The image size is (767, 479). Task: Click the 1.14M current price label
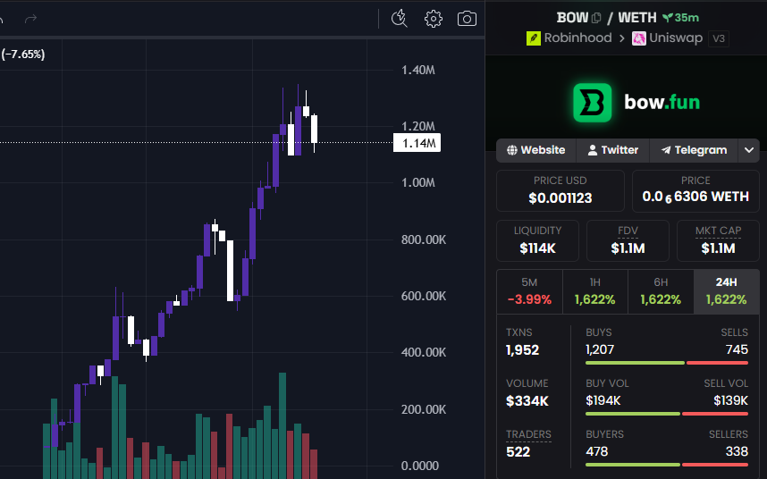[417, 143]
